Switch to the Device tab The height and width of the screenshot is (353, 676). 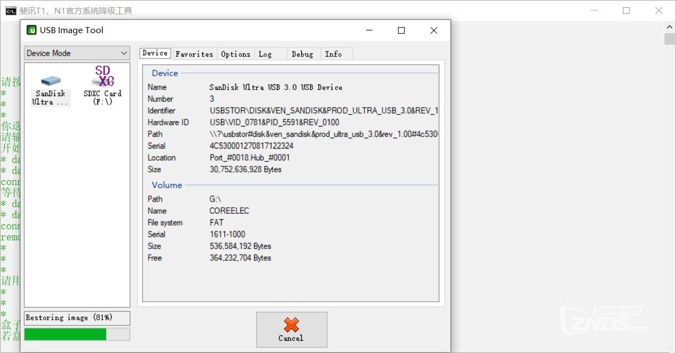tap(155, 53)
